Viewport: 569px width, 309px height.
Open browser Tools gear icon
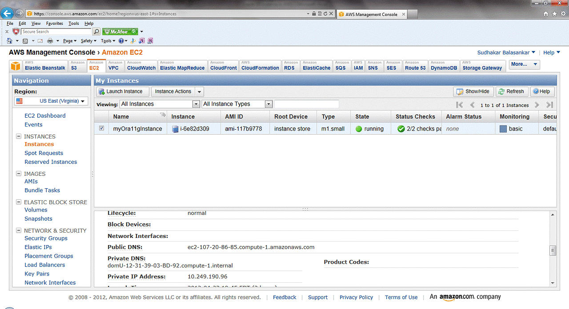pos(563,14)
